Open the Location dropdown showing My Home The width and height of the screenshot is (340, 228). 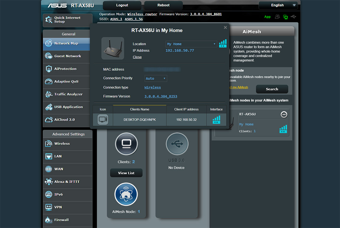(x=191, y=44)
